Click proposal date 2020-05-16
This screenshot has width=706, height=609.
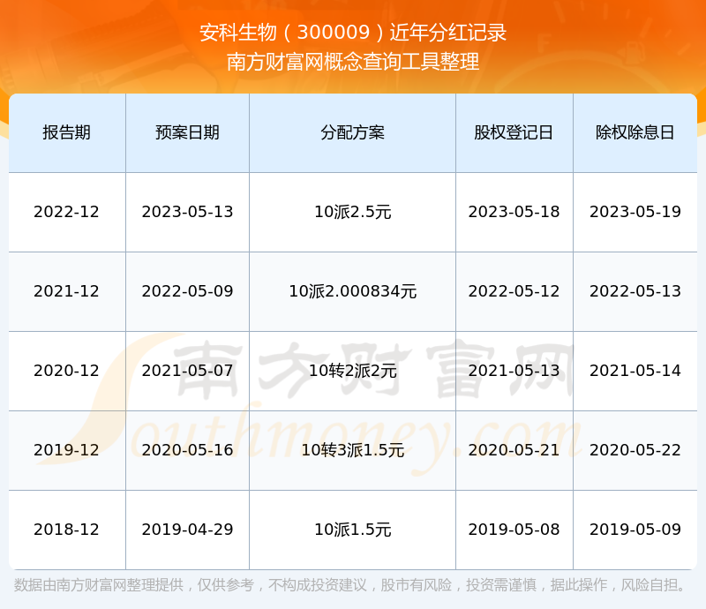pyautogui.click(x=187, y=449)
